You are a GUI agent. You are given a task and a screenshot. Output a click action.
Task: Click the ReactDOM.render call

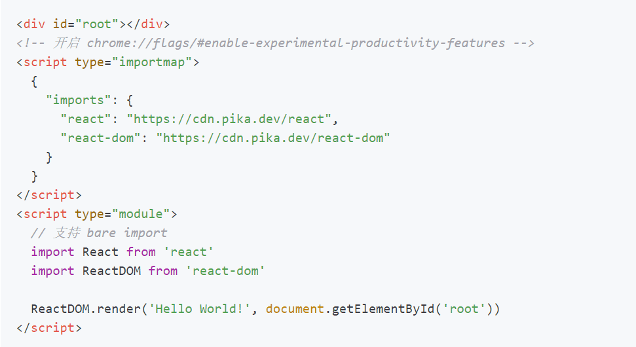click(x=87, y=309)
